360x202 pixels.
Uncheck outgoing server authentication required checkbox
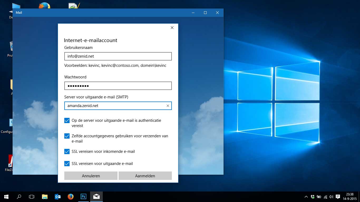click(x=67, y=120)
